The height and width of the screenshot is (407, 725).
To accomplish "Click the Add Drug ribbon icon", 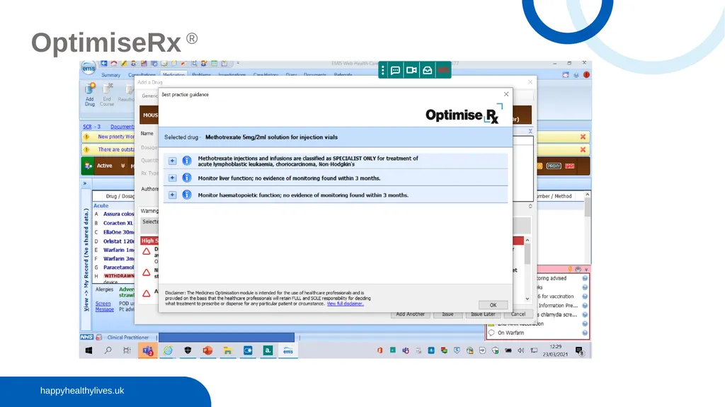I will 90,94.
